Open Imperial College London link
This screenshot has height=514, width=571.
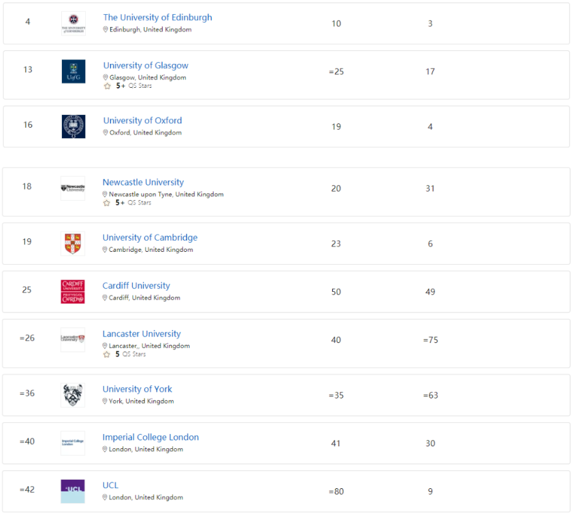pyautogui.click(x=150, y=437)
